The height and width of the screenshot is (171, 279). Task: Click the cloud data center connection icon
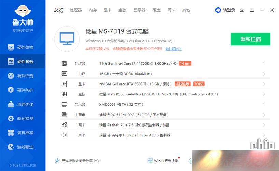[x=57, y=161]
